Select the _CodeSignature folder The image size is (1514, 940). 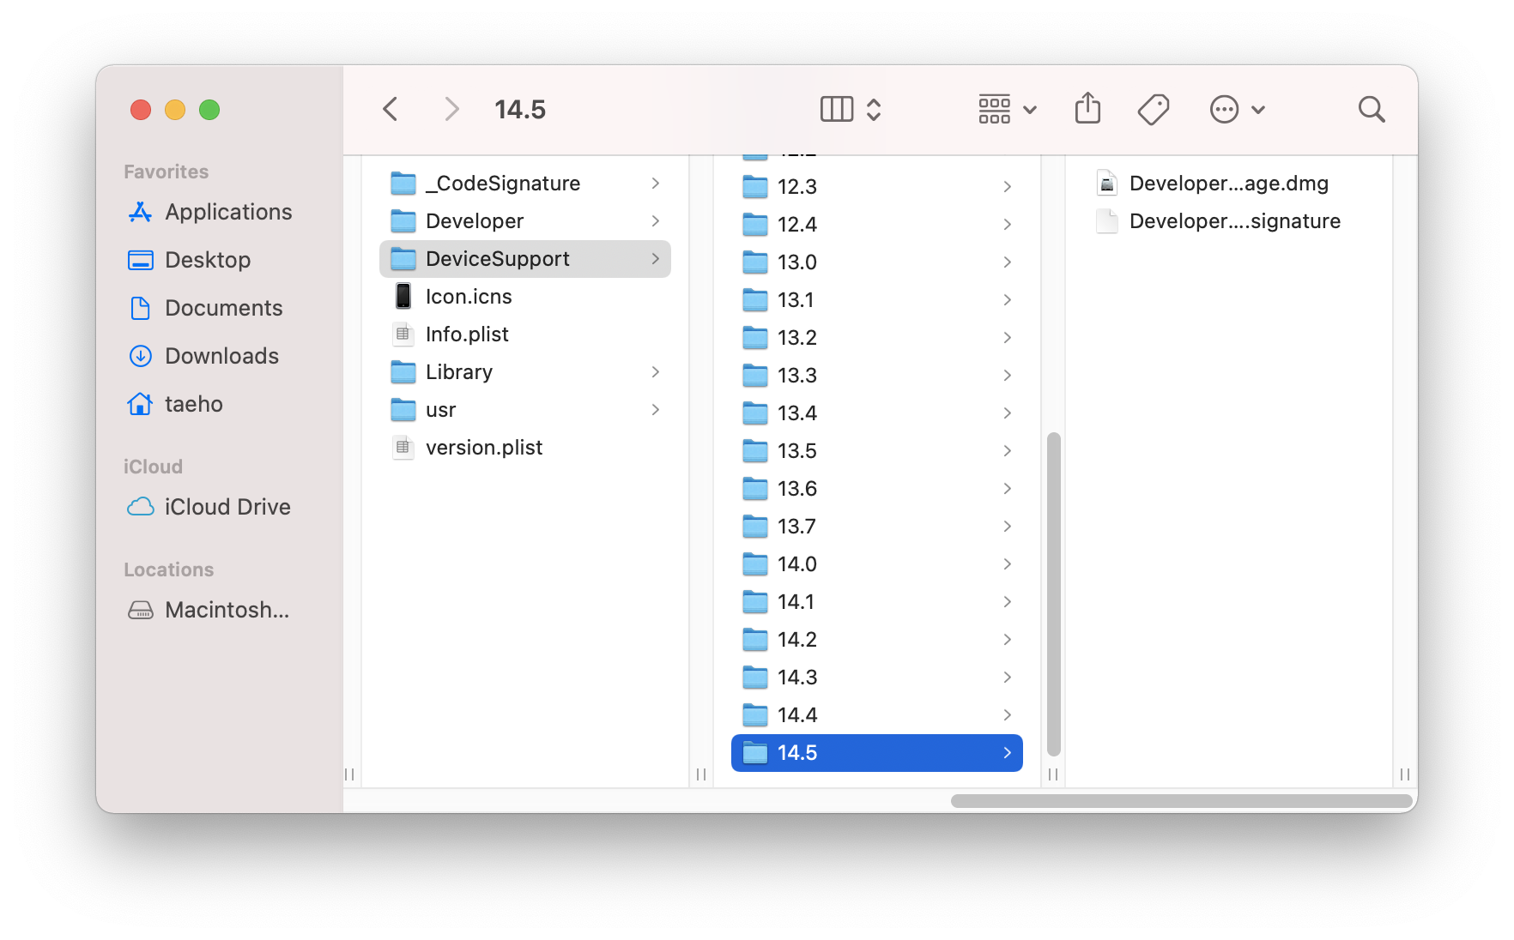click(525, 184)
